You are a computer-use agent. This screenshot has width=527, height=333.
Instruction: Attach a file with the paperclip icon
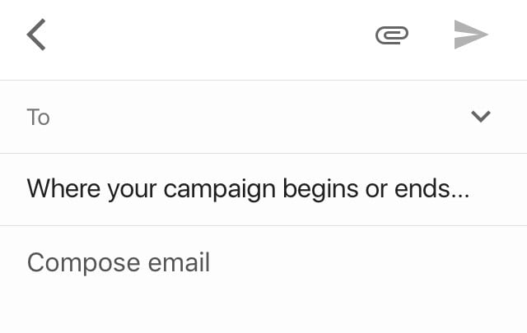[x=393, y=35]
